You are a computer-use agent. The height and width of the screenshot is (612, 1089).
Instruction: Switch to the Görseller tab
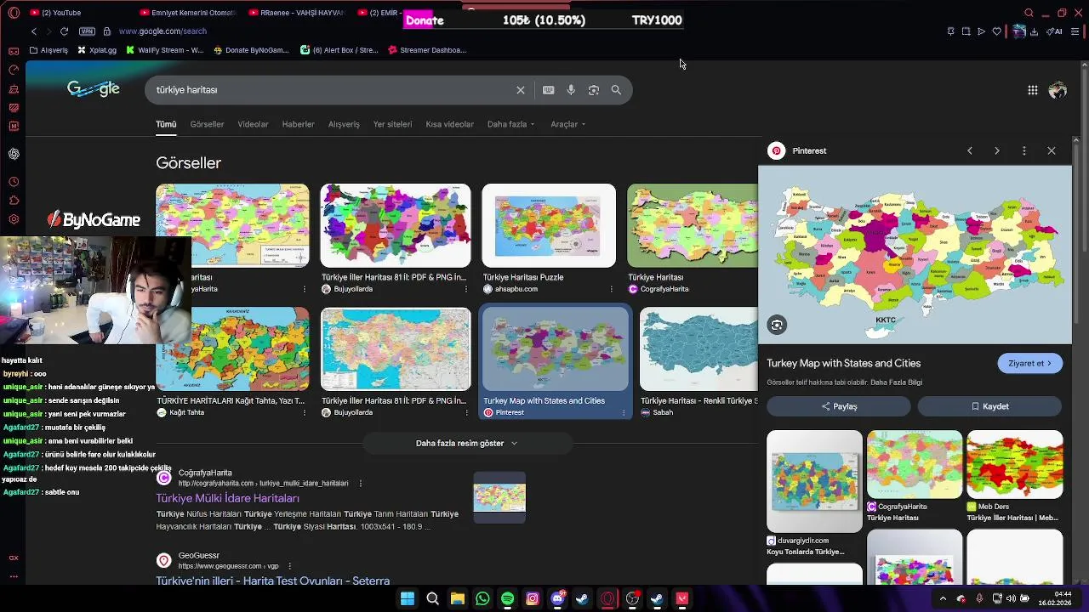[207, 124]
